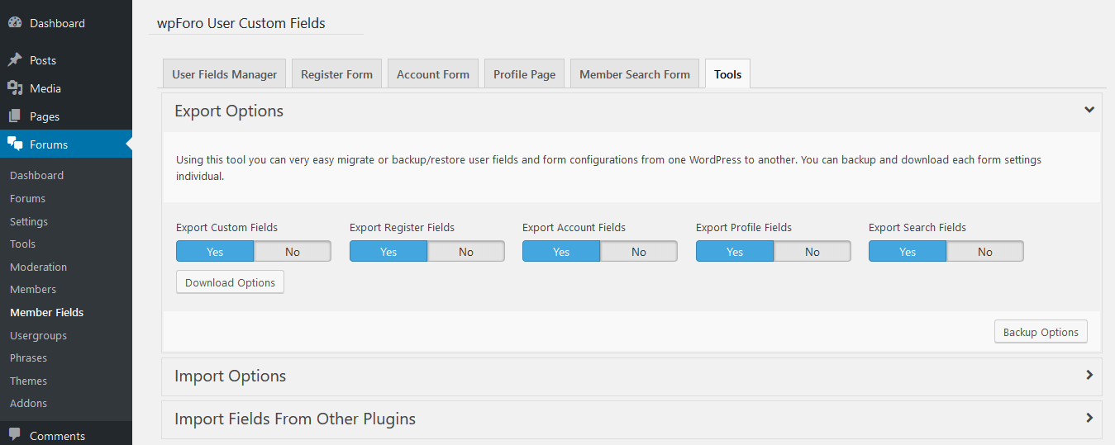The height and width of the screenshot is (445, 1115).
Task: Click the Pages icon in sidebar
Action: [15, 116]
